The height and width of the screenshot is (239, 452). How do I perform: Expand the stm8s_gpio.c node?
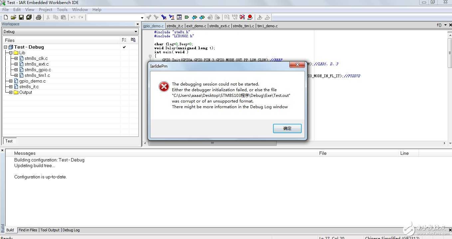tap(16, 70)
